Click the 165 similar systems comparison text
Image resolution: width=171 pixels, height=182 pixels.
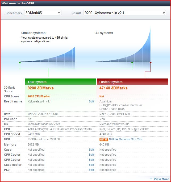pyautogui.click(x=45, y=39)
